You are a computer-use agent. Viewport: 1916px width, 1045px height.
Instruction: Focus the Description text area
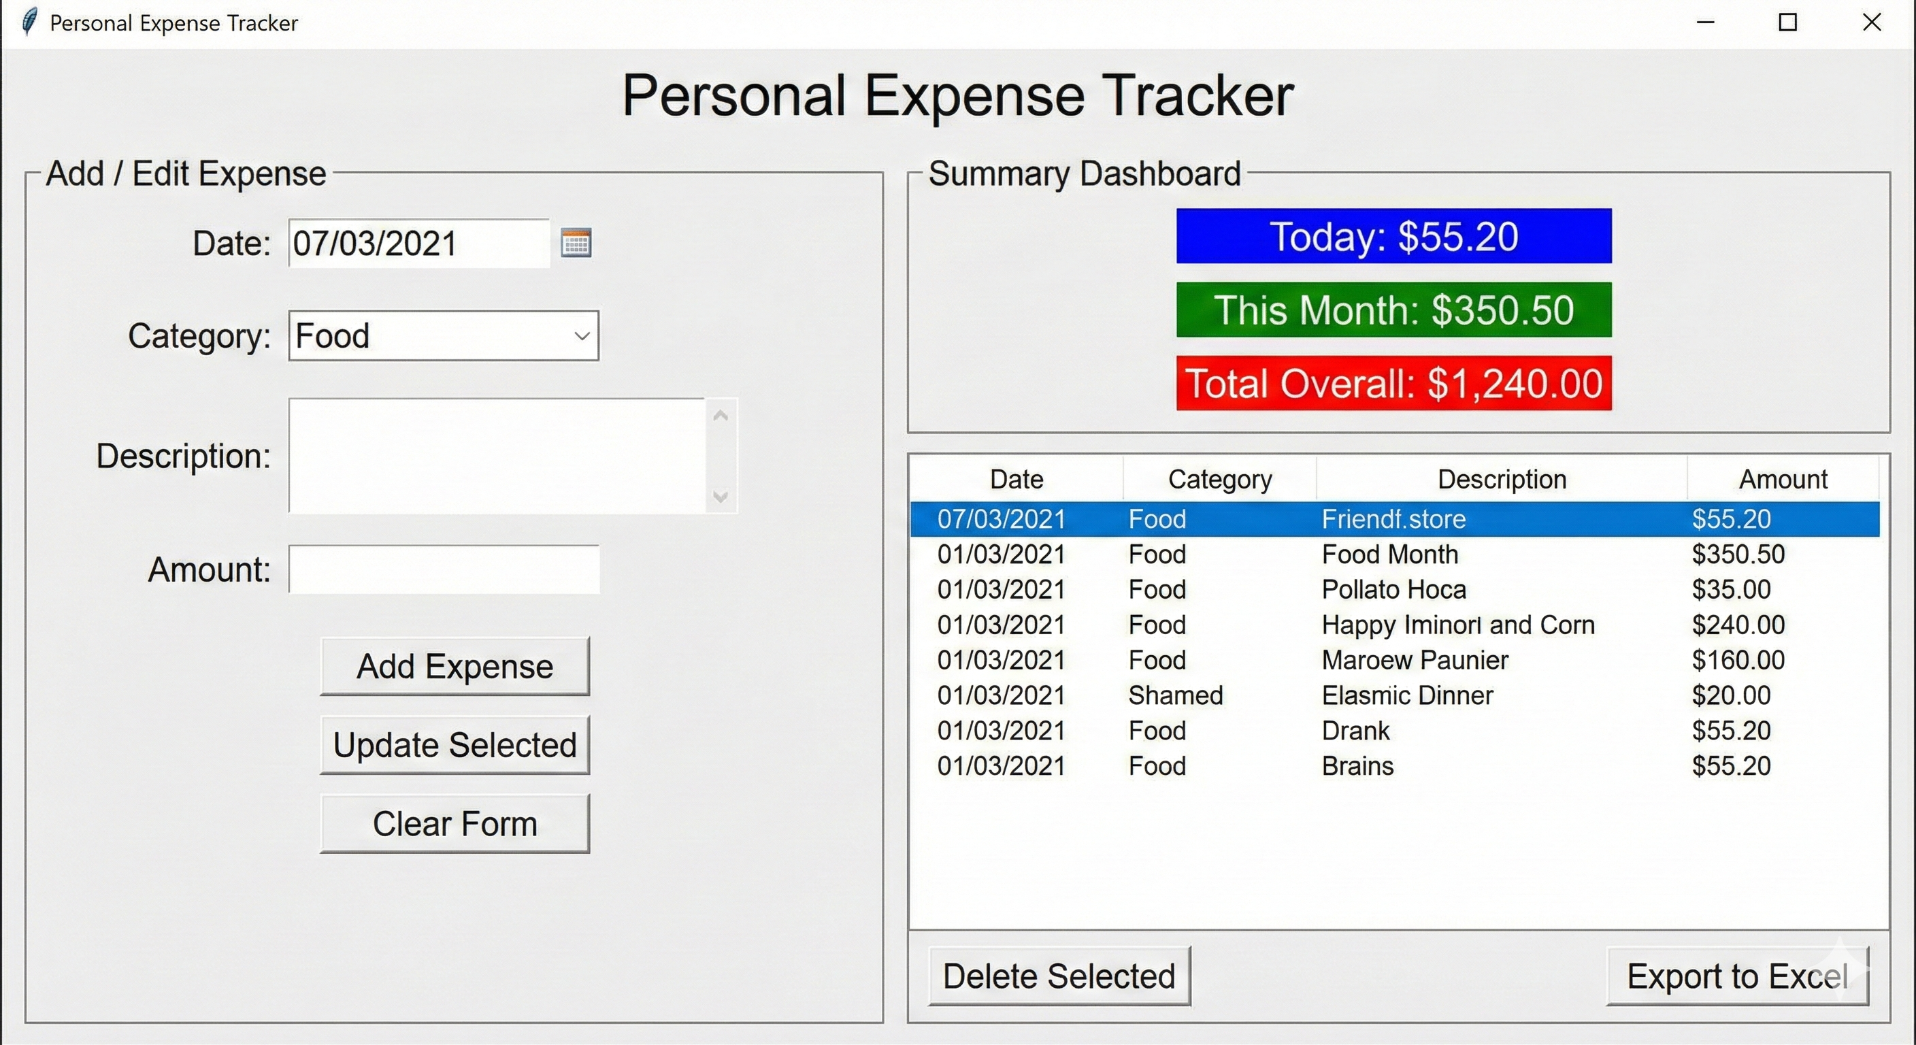click(x=497, y=455)
